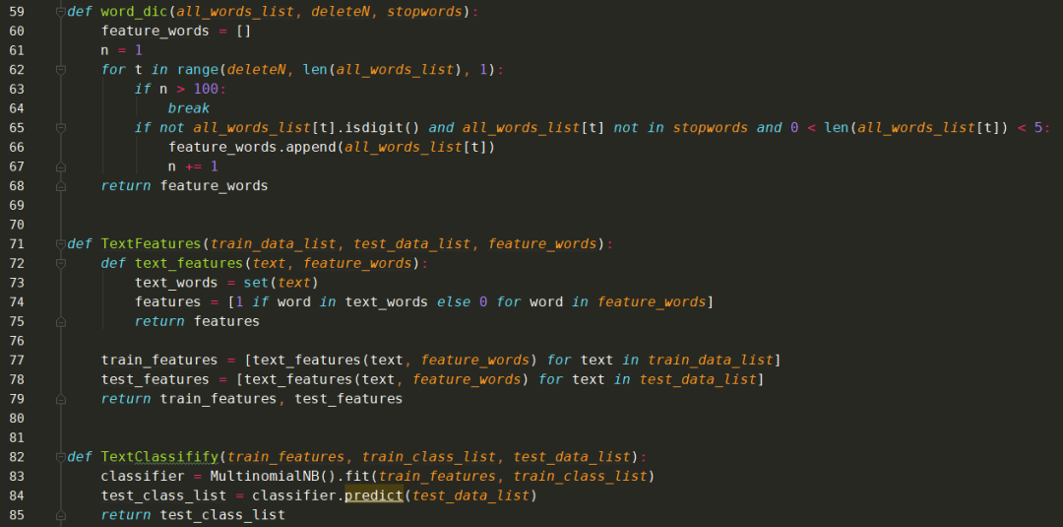Image resolution: width=1063 pixels, height=527 pixels.
Task: Click the TextFeatures function name on line 71
Action: point(151,244)
